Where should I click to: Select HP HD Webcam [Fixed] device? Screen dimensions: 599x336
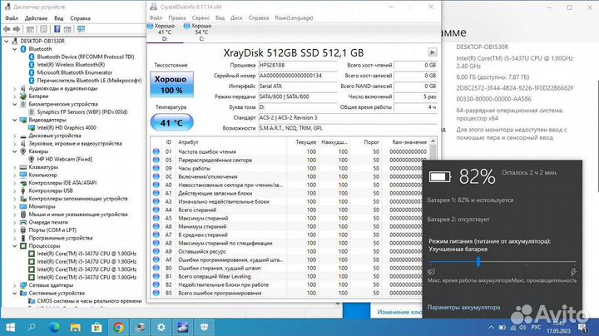click(x=65, y=159)
